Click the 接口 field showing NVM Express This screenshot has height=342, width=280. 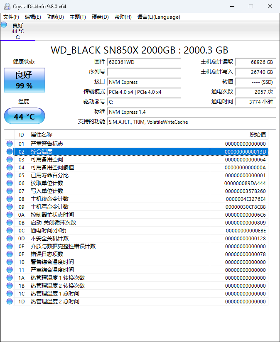coord(144,82)
